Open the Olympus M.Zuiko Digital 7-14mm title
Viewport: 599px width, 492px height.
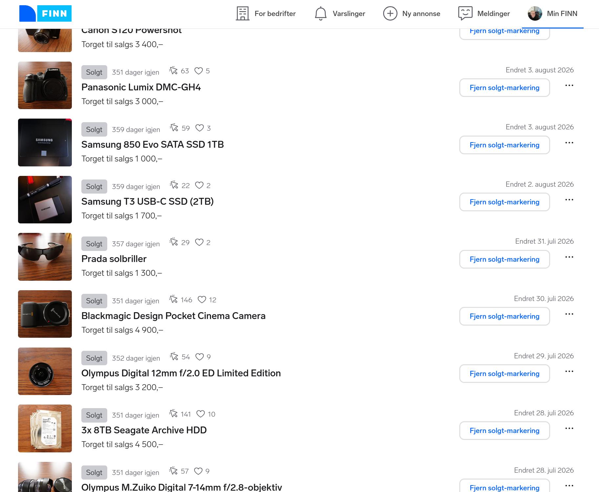tap(182, 487)
